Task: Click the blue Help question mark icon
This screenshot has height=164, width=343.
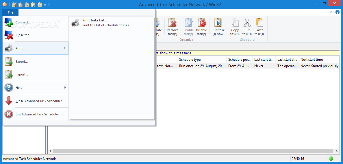Action: click(x=9, y=88)
